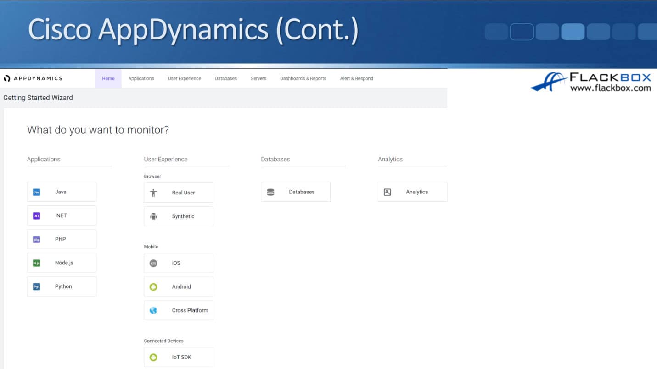Viewport: 657px width, 369px height.
Task: Click the AppDynamics logo
Action: point(33,78)
